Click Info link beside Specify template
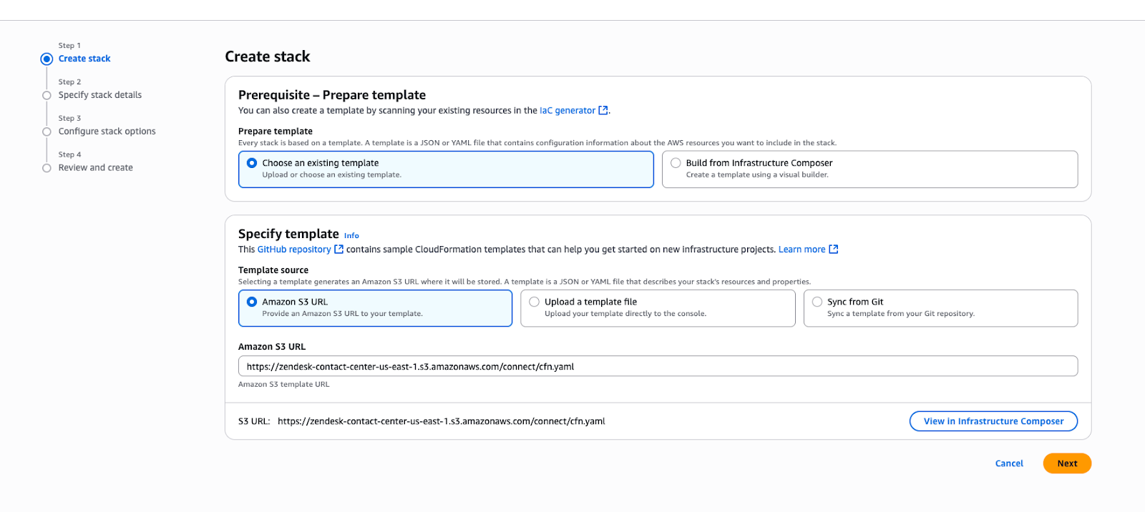The height and width of the screenshot is (512, 1145). click(x=351, y=236)
